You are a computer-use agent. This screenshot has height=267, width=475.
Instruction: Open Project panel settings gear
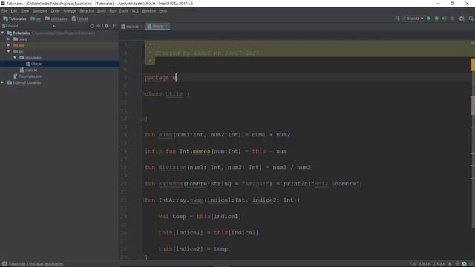(x=106, y=26)
